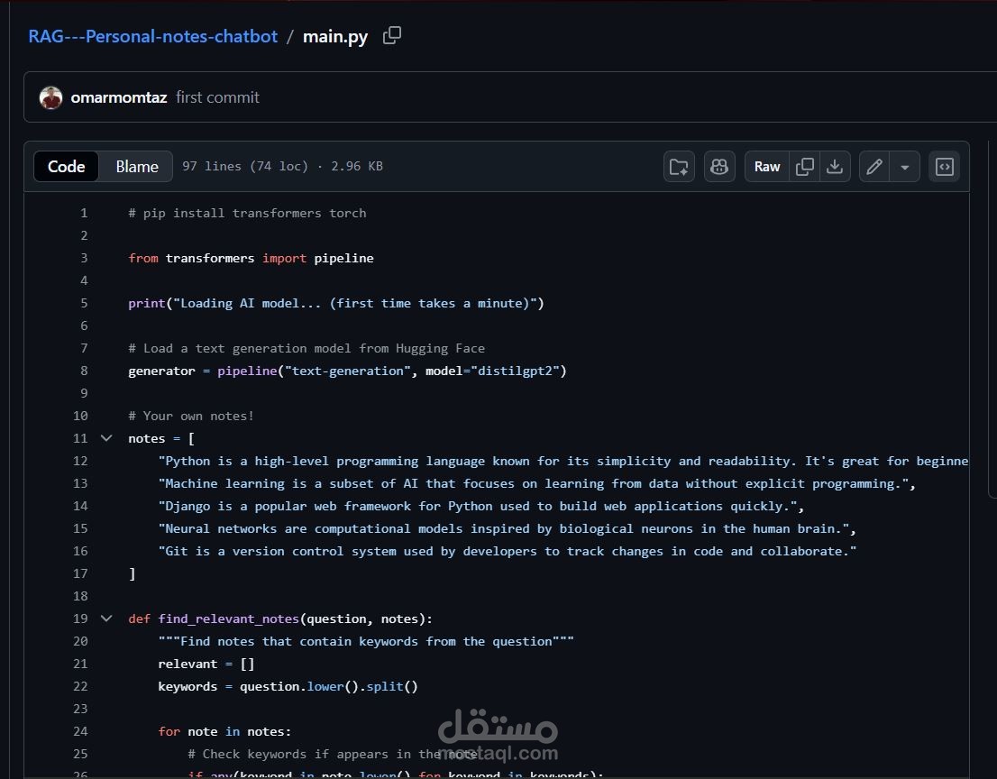The image size is (997, 779).
Task: Switch to the Blame tab
Action: (136, 166)
